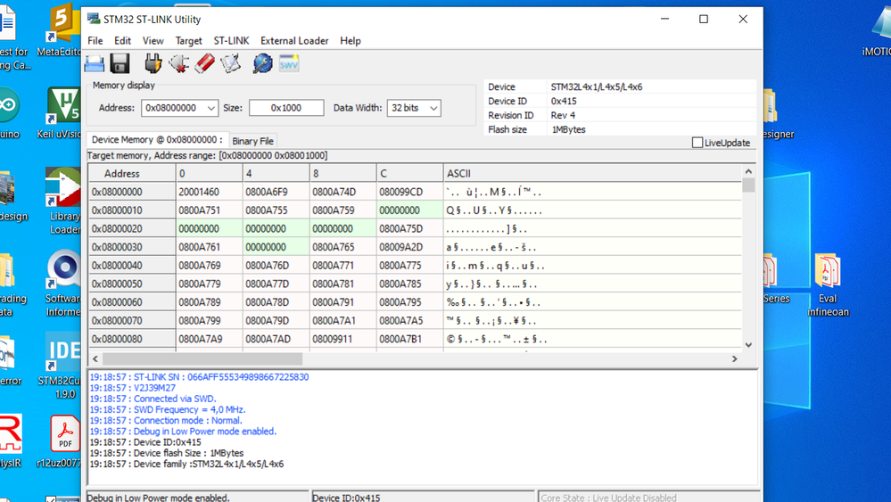Click log line SWD Frequency = 4,0 MHz
The image size is (891, 502).
pyautogui.click(x=168, y=409)
